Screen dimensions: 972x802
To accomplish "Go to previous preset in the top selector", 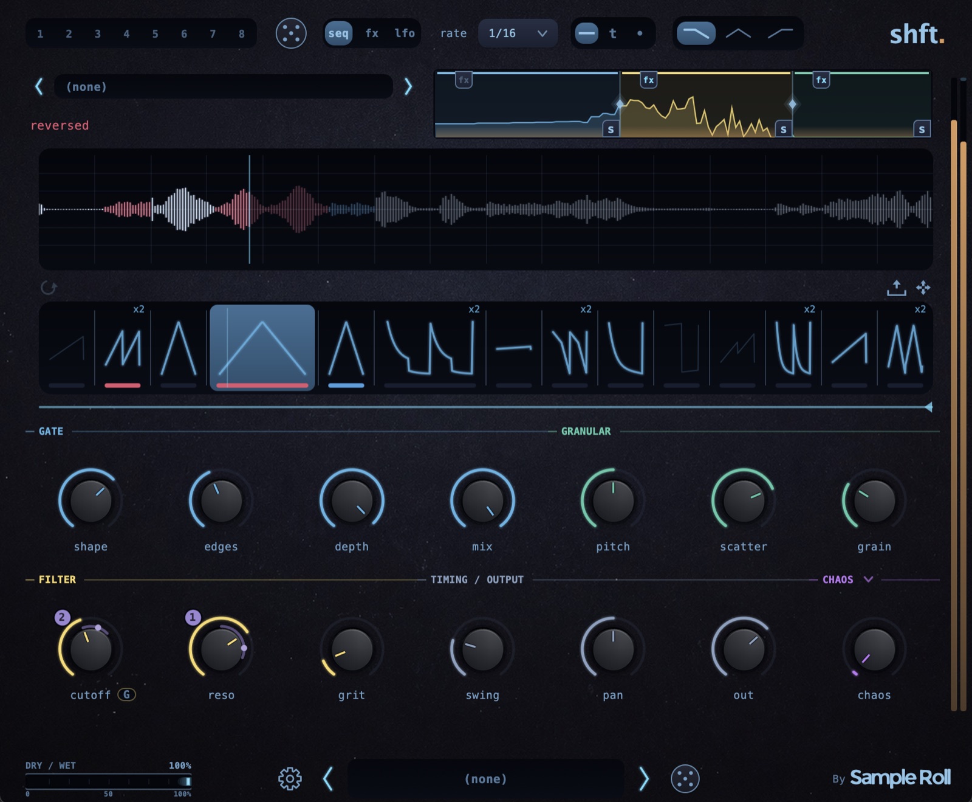I will (x=39, y=86).
